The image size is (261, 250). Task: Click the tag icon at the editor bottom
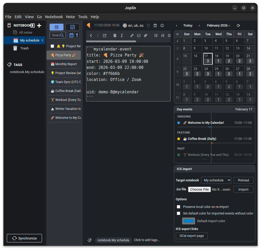point(89,240)
